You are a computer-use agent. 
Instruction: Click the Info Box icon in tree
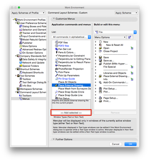pyautogui.click(x=20, y=86)
